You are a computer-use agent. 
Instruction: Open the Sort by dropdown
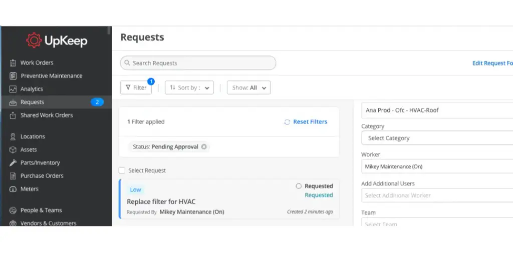point(189,87)
